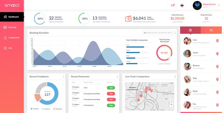Expand the Recent Payments options menu
The image size is (222, 113).
click(116, 77)
